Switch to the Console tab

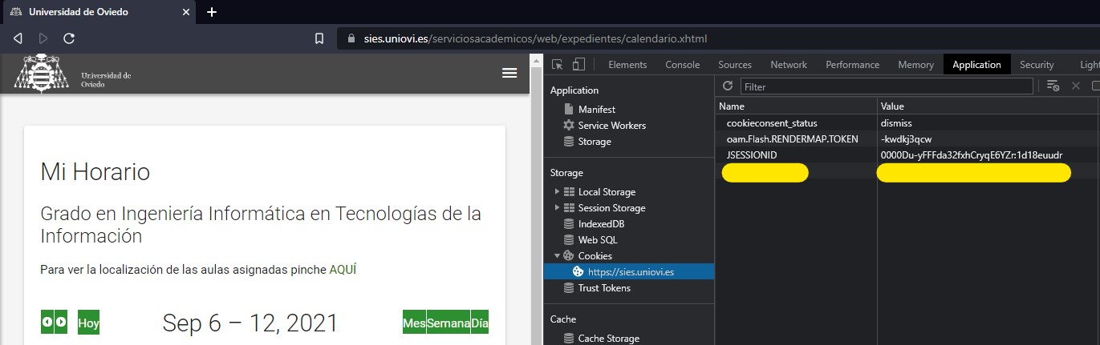tap(682, 65)
